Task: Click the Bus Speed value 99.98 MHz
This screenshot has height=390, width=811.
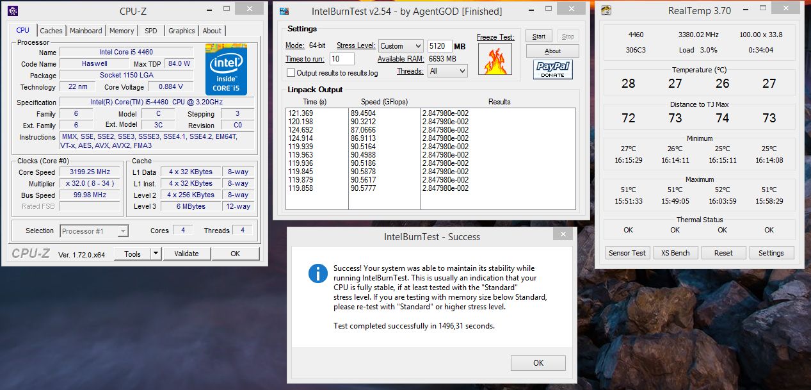Action: pos(90,195)
